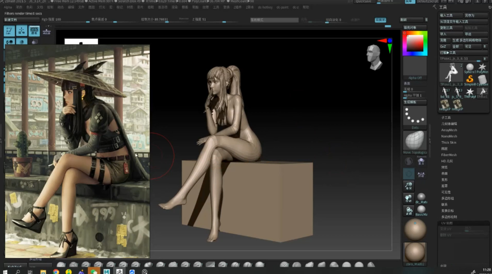Open the 灯光 (Light) menu
Screen dimensions: 492x274
tap(102, 7)
